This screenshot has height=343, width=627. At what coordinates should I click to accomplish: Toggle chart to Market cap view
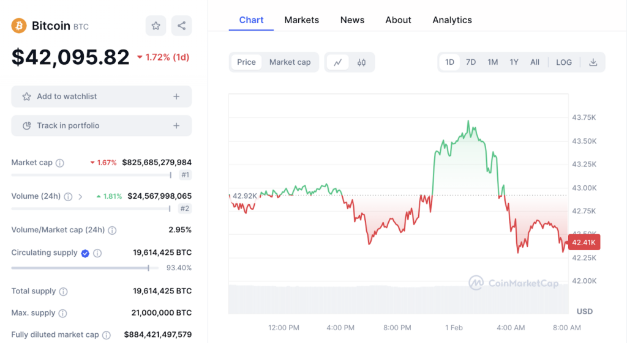point(290,62)
